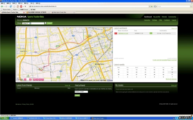
Task: Switch to the middle Chinese news tab
Action: [x=38, y=12]
